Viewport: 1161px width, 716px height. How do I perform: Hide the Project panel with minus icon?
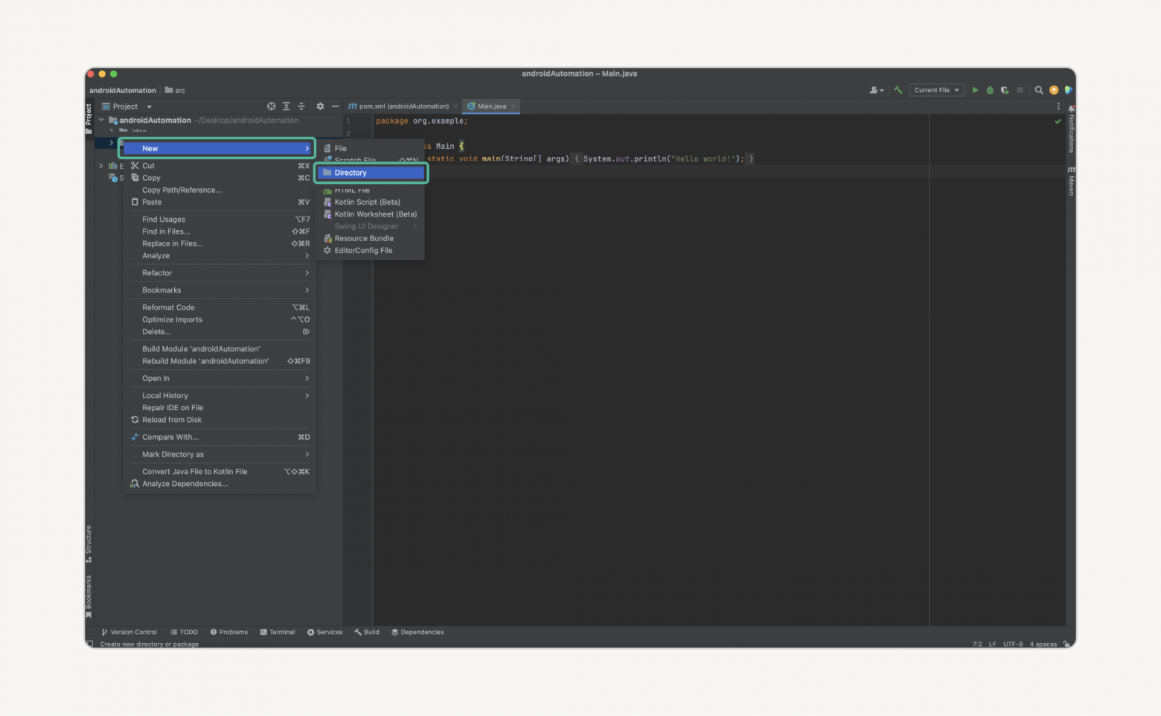pos(335,106)
